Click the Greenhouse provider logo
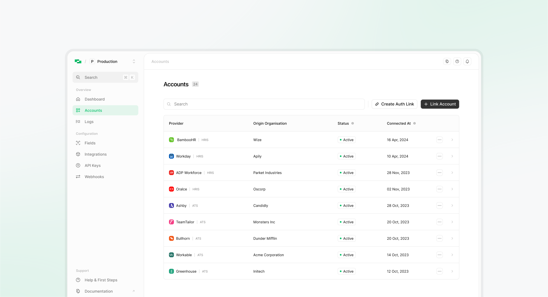Viewport: 548px width, 297px height. click(171, 271)
